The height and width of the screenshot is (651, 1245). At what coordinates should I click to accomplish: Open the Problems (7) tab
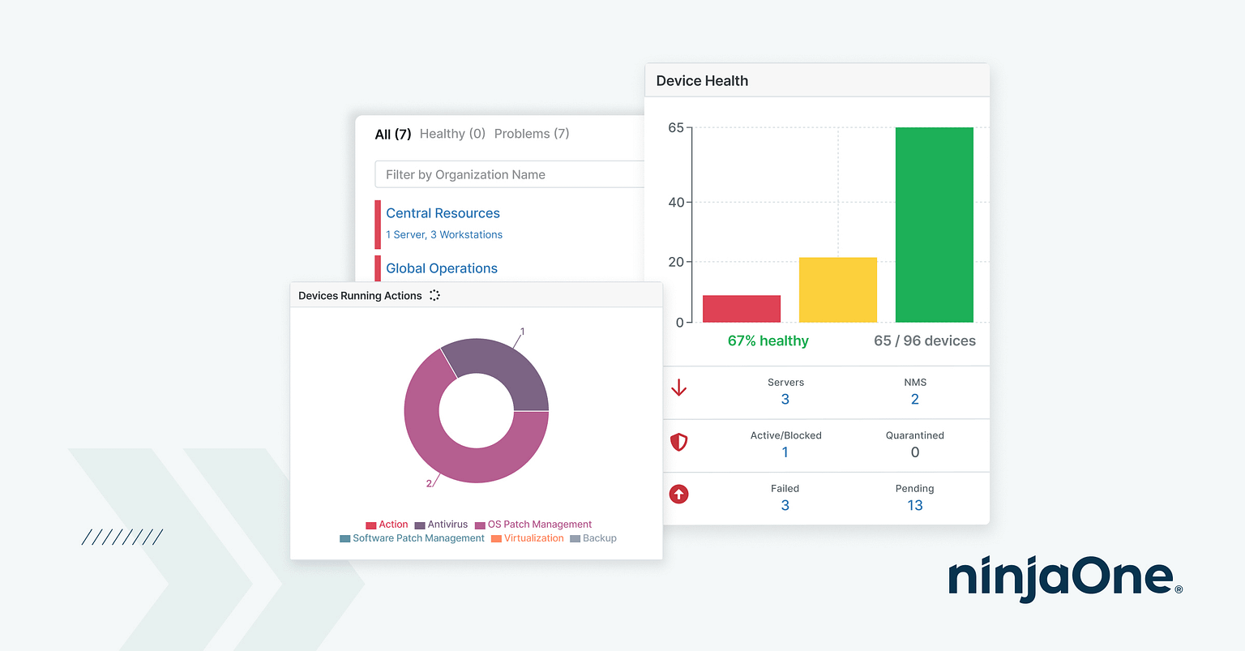tap(532, 133)
